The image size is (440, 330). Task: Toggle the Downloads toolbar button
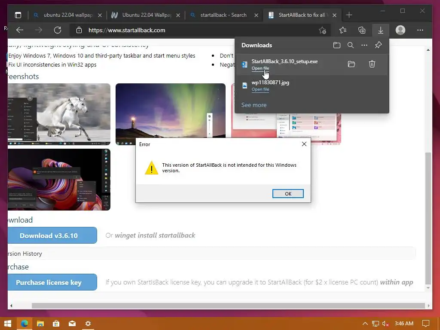[x=381, y=30]
